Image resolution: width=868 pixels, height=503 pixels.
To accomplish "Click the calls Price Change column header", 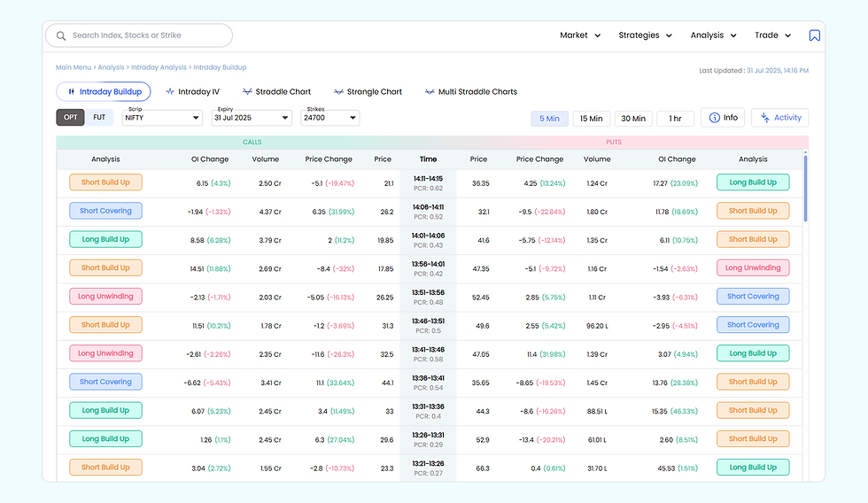I will pyautogui.click(x=329, y=159).
